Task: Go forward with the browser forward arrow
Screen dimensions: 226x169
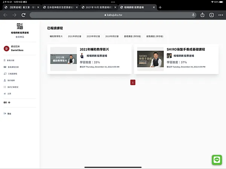Action: click(x=14, y=15)
